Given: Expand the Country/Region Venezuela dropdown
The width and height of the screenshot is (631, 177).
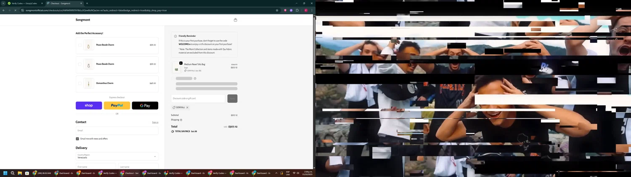Looking at the screenshot, I should tap(117, 156).
